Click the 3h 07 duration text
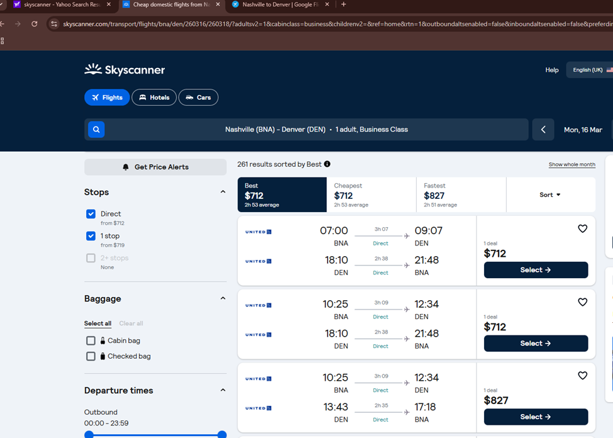The width and height of the screenshot is (613, 438). click(x=381, y=229)
